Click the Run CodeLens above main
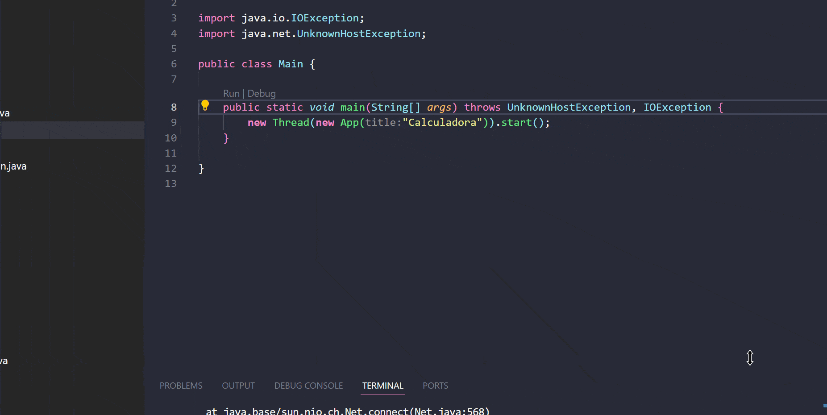Viewport: 827px width, 415px height. 231,94
